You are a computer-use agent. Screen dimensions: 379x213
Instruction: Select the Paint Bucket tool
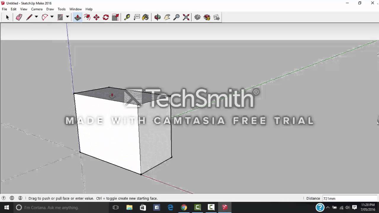[145, 17]
